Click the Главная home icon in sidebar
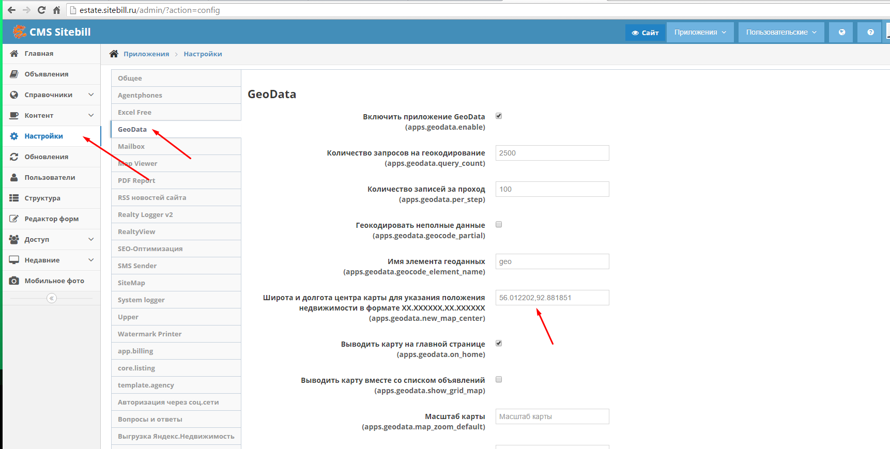 coord(14,53)
